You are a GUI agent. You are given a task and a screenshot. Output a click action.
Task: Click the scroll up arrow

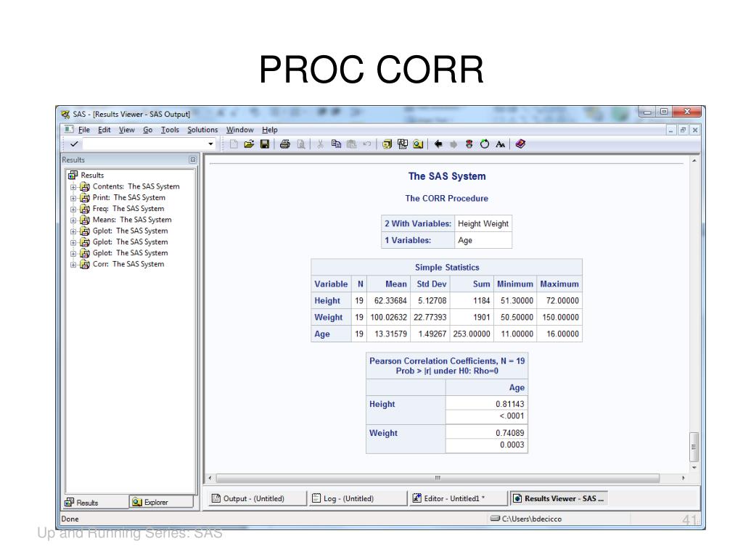point(694,161)
